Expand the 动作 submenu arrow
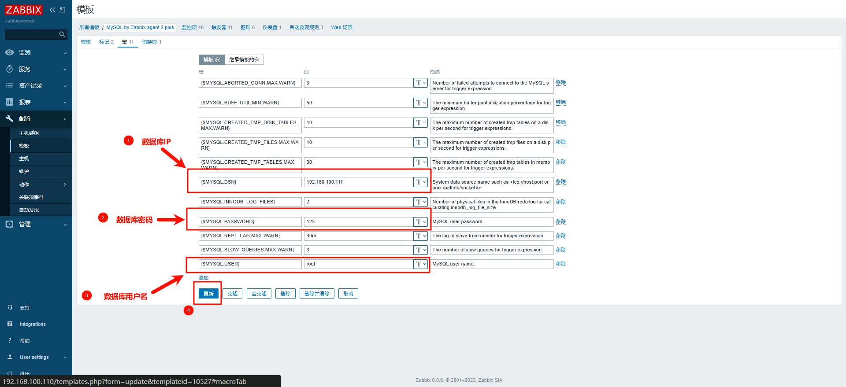Viewport: 846px width, 387px height. pyautogui.click(x=65, y=184)
